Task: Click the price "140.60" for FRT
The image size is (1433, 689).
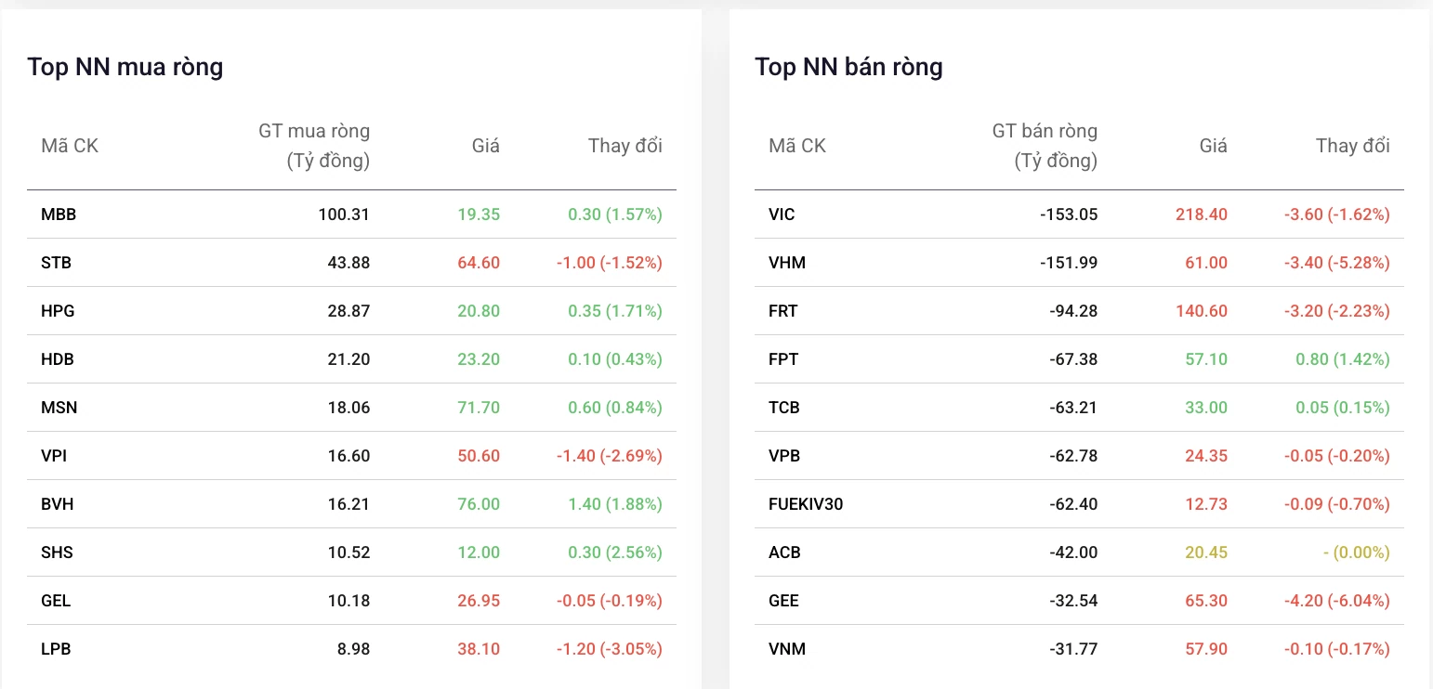Action: click(x=1202, y=311)
